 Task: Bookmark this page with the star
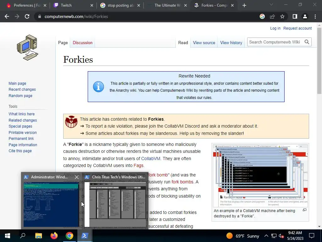point(282,16)
